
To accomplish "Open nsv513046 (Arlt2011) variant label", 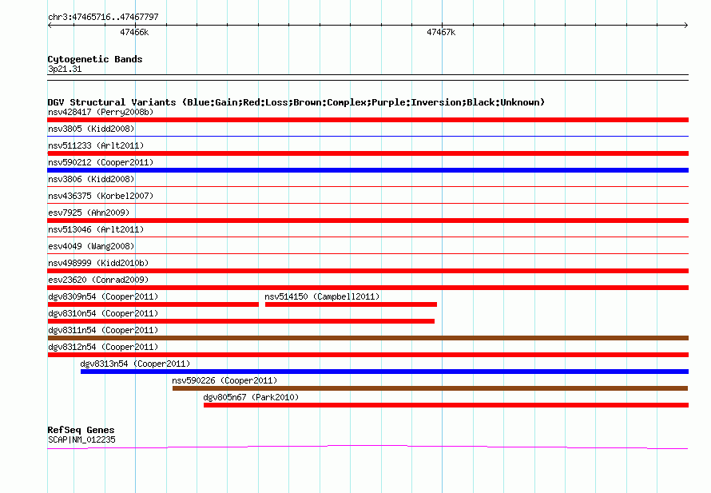I will click(96, 229).
